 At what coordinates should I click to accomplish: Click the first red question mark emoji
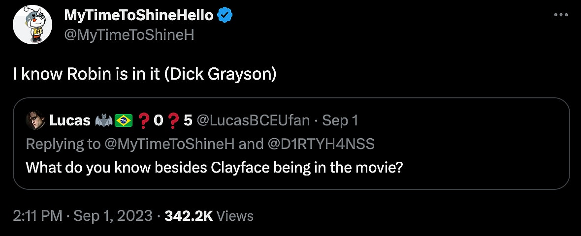pos(143,120)
